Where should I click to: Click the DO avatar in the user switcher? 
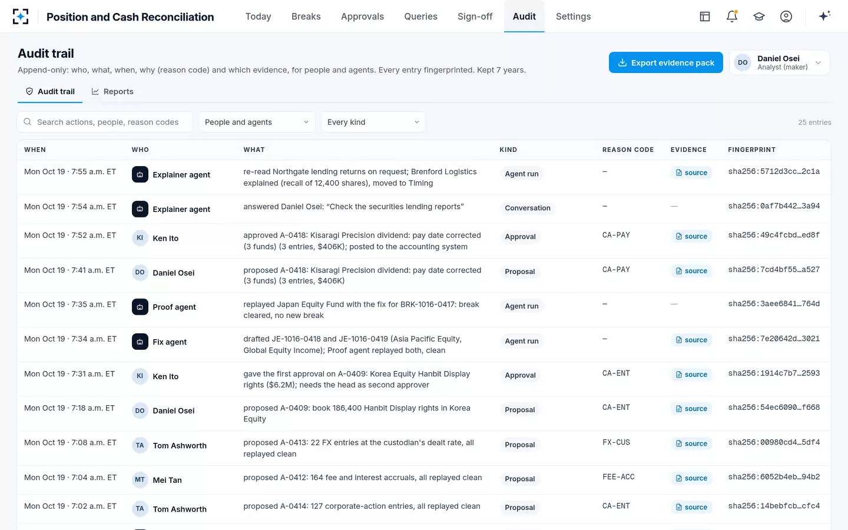click(743, 62)
